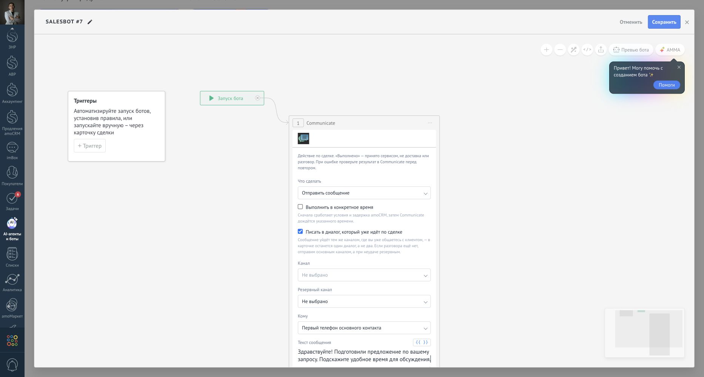Open the Резервный канал dropdown

(x=364, y=302)
